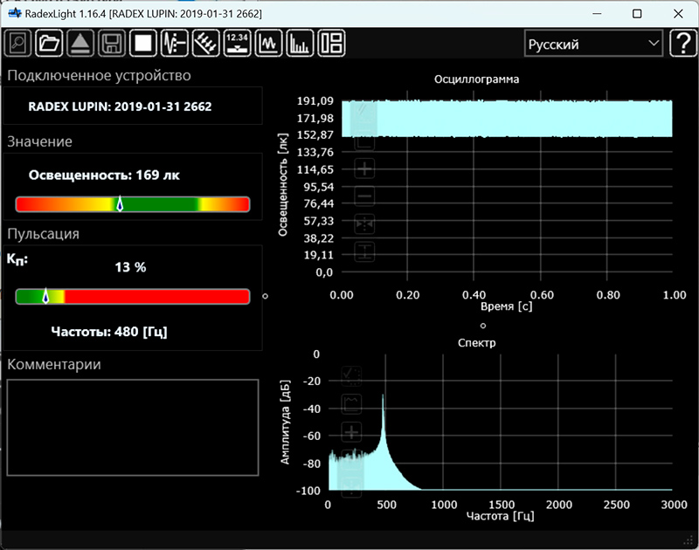
Task: Click the spectrum plot plus zoom button
Action: coord(351,432)
